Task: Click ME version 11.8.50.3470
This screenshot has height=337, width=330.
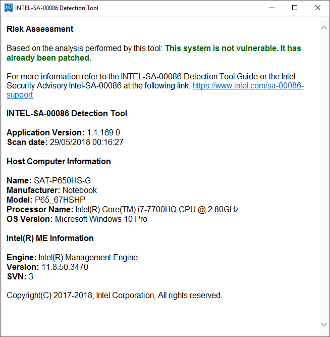Action: pyautogui.click(x=65, y=267)
